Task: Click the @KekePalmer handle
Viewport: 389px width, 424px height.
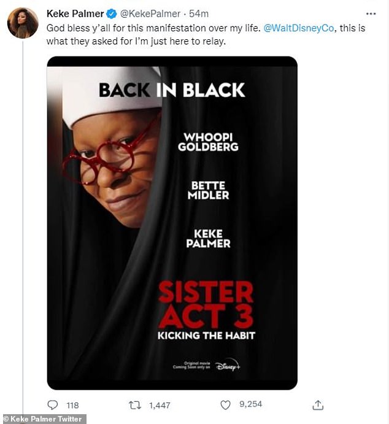Action: pyautogui.click(x=150, y=13)
